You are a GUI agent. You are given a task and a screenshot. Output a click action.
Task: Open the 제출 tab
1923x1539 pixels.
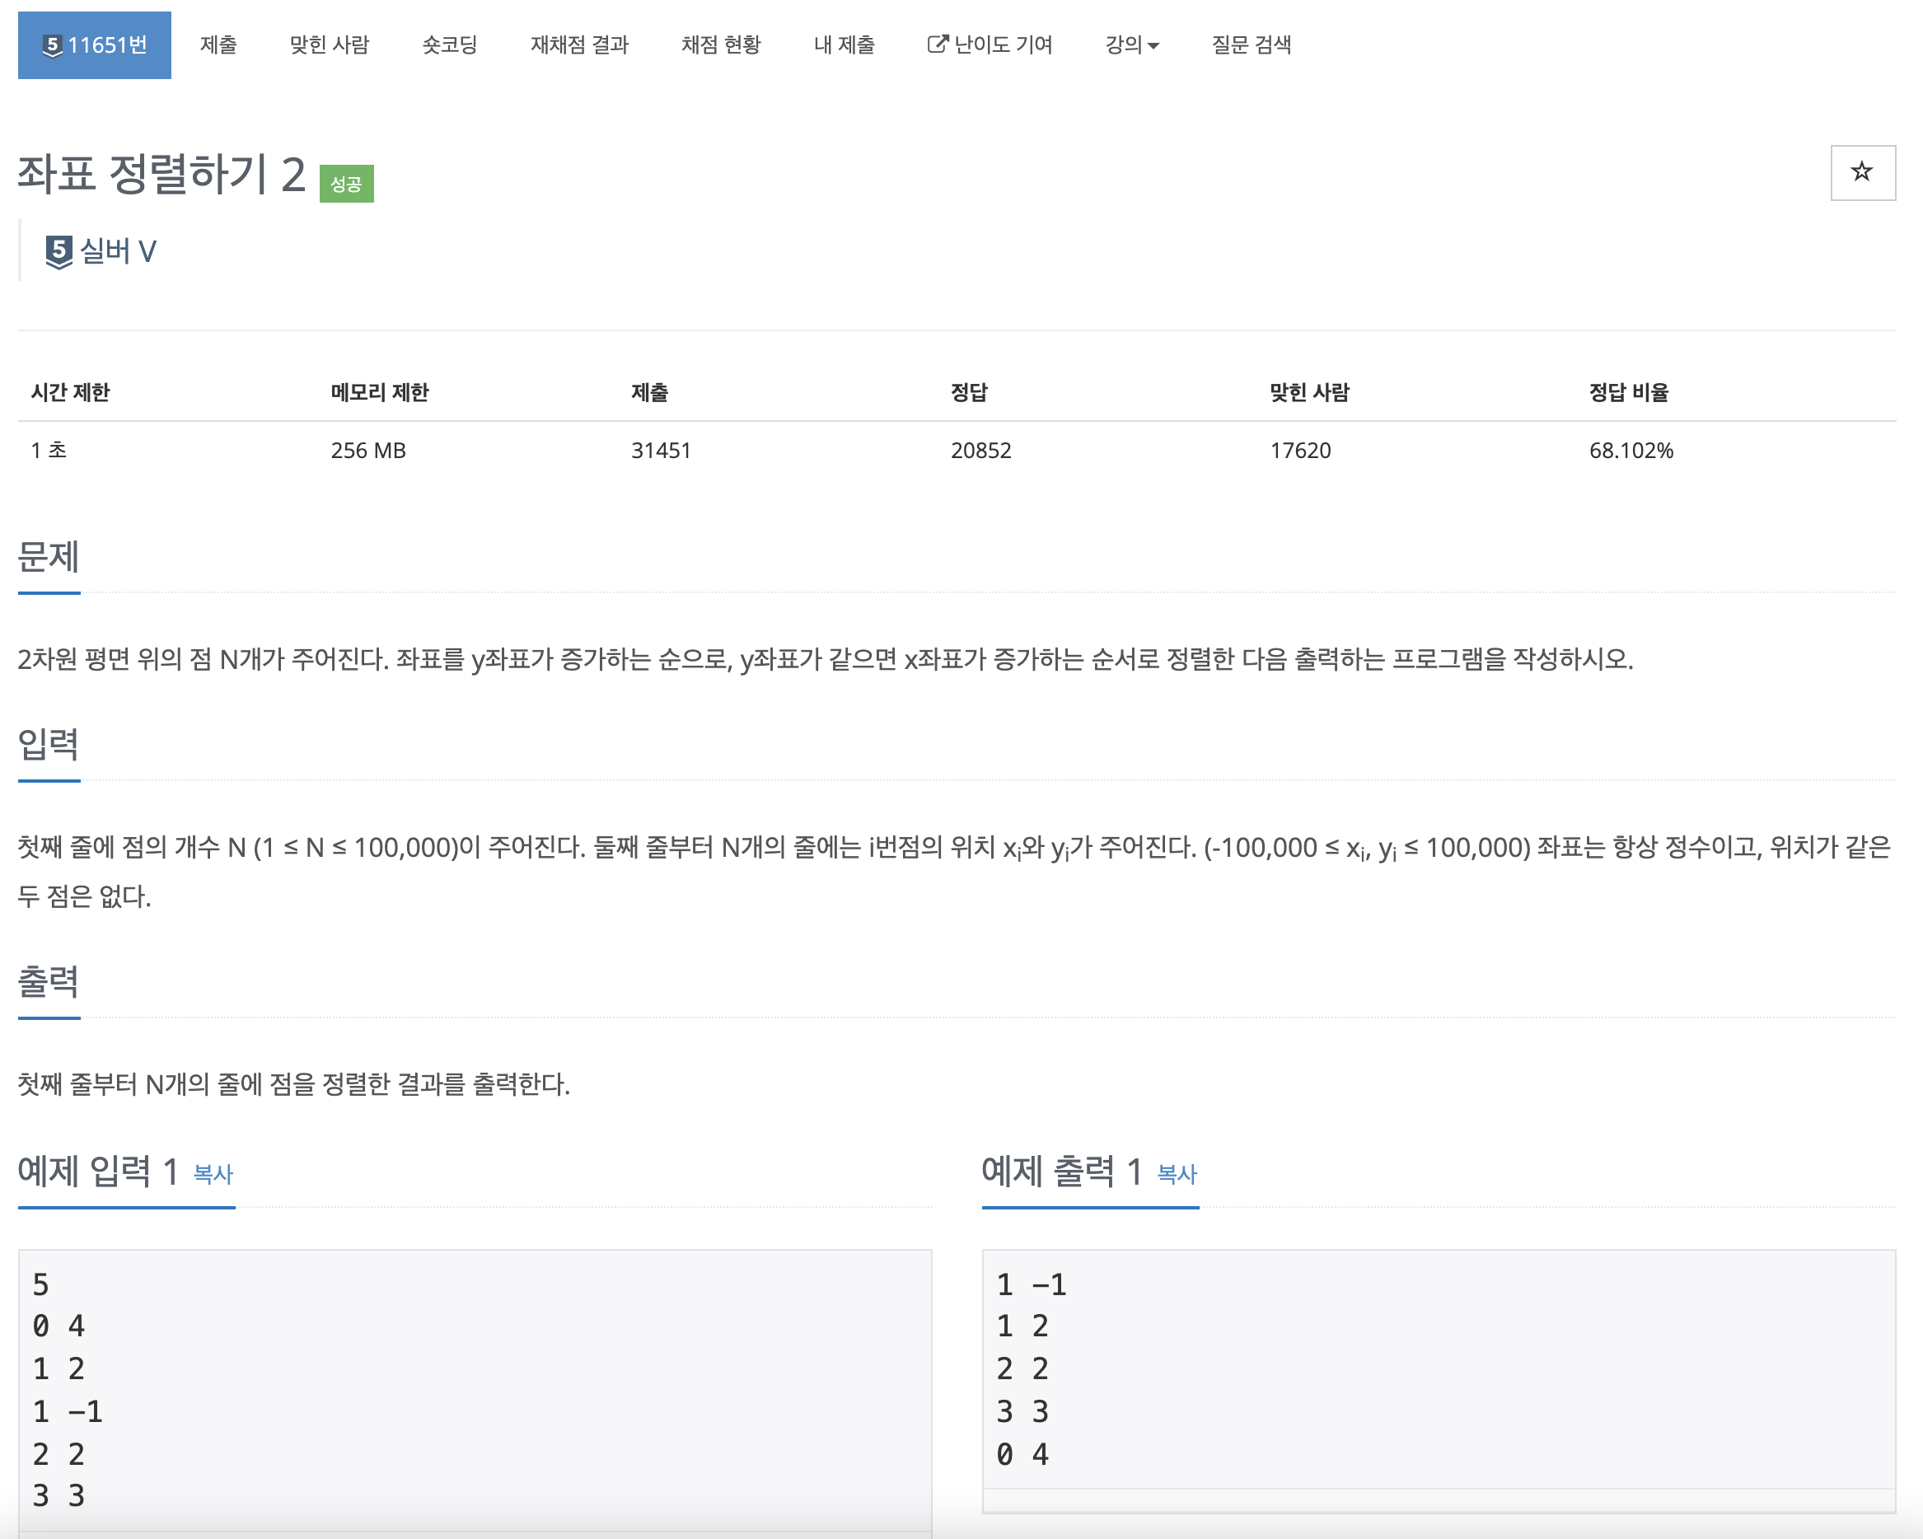pyautogui.click(x=218, y=44)
